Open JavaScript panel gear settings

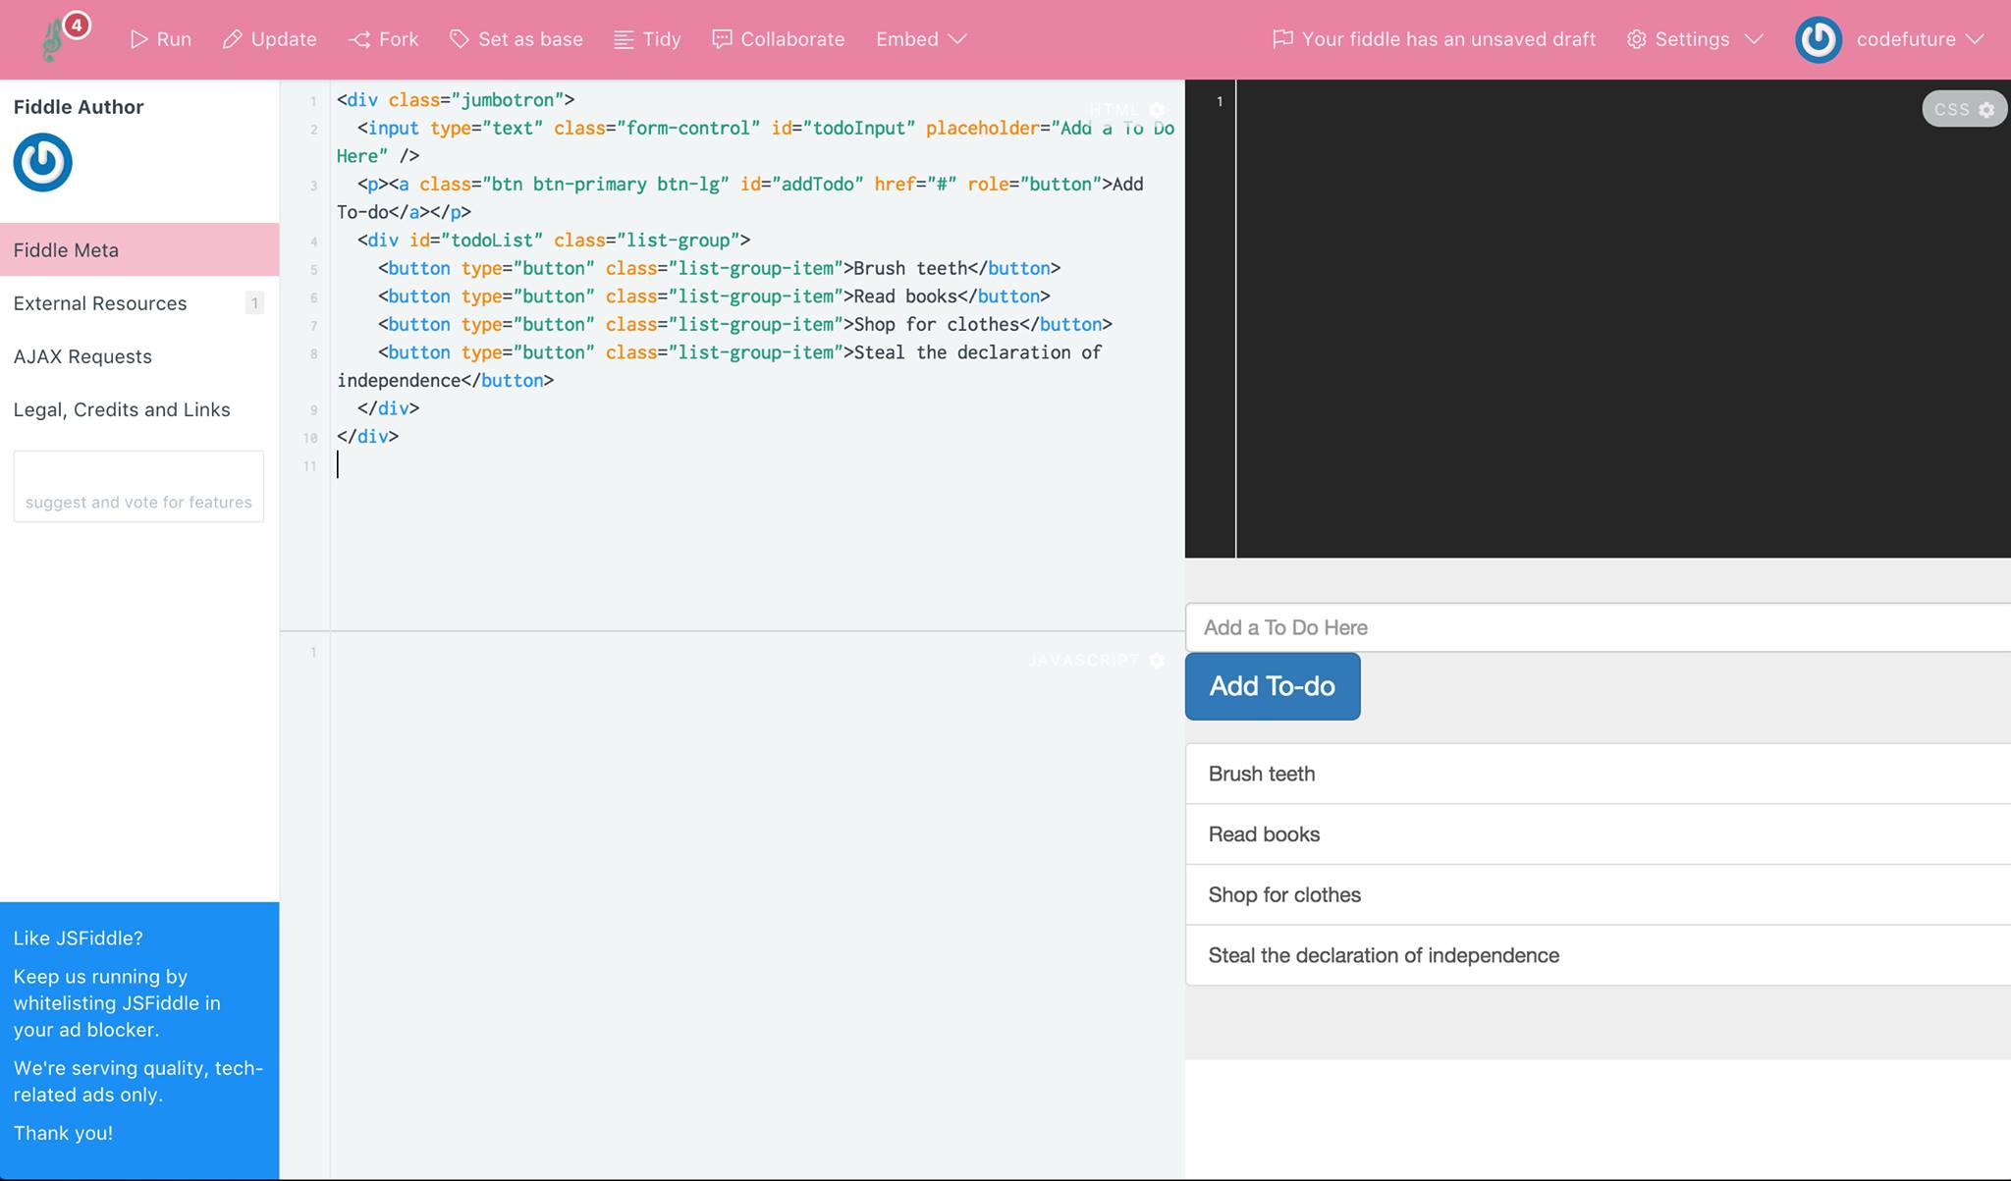(x=1157, y=661)
